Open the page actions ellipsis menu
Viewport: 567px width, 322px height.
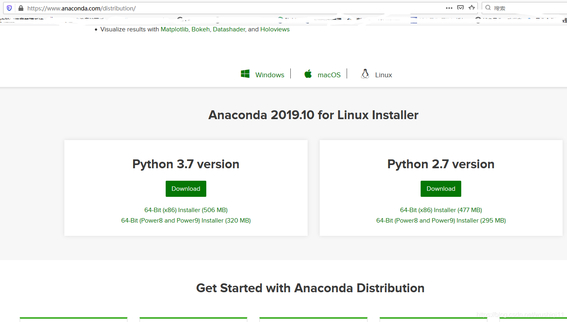[449, 8]
